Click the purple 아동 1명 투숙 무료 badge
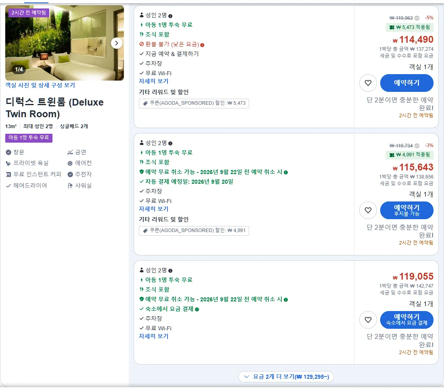Screen dimensions: 444x388 click(29, 138)
